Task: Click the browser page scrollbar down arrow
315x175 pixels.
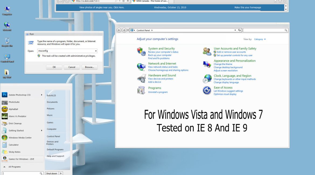Action: tap(286, 9)
